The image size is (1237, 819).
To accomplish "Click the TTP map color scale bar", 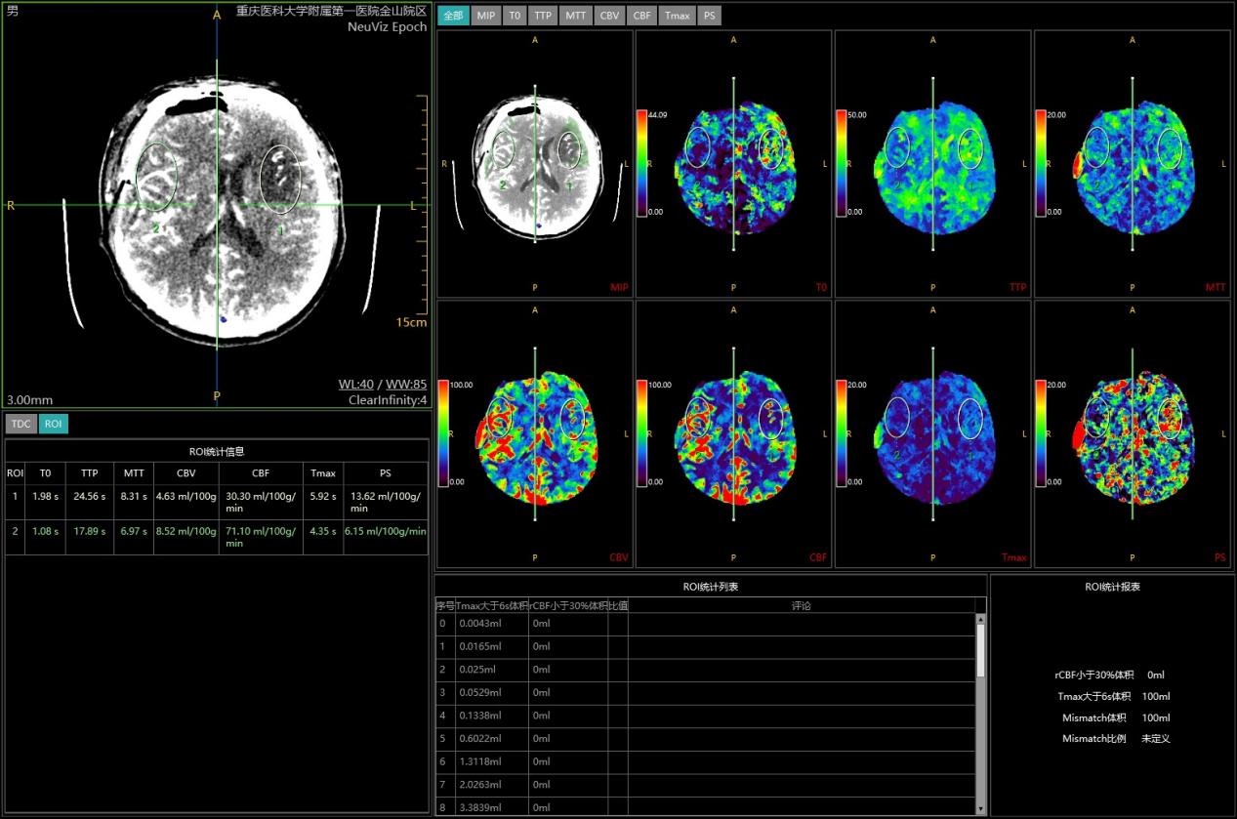I will (x=841, y=163).
